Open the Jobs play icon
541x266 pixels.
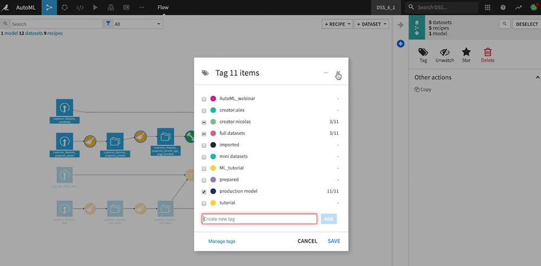(95, 7)
